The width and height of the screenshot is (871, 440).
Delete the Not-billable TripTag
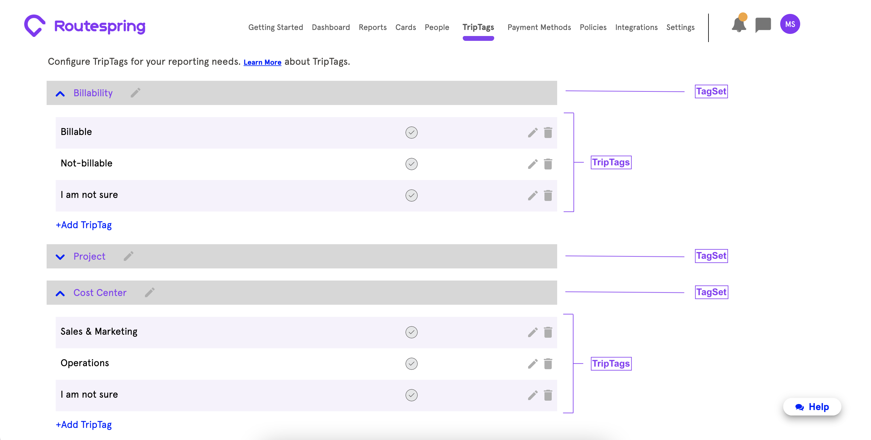pyautogui.click(x=548, y=164)
